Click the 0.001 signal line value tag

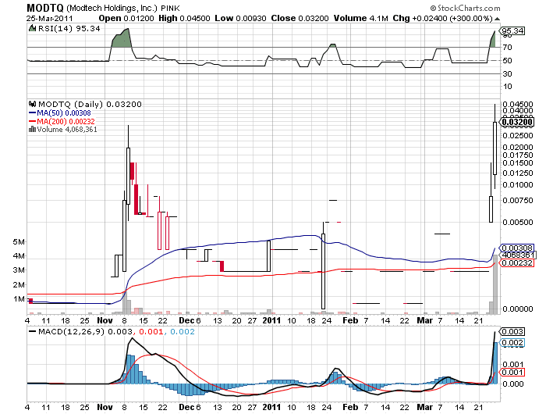[x=512, y=372]
